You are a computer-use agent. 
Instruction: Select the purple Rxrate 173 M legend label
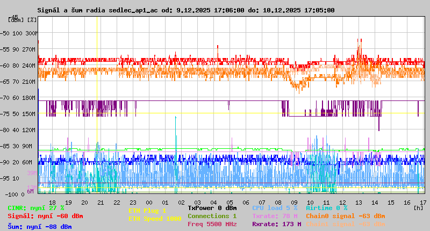tap(276, 224)
